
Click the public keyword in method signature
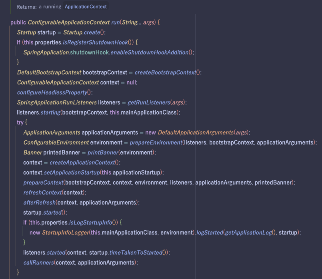(x=18, y=22)
